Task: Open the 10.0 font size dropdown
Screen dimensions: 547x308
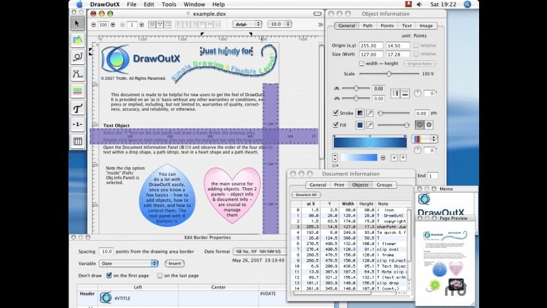Action: tap(279, 24)
